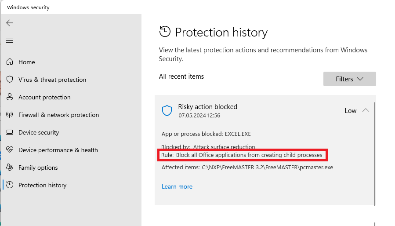This screenshot has width=395, height=226.
Task: Click the Risky action blocked title
Action: [x=207, y=107]
